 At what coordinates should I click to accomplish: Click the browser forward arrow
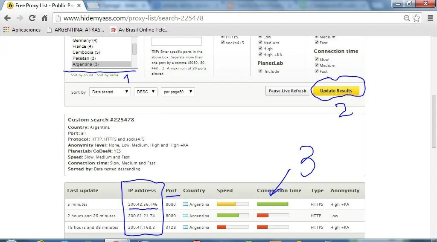tap(20, 18)
